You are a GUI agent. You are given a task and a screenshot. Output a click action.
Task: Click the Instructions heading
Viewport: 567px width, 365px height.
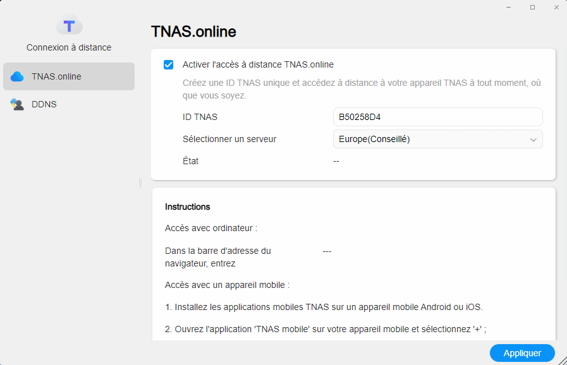[188, 206]
